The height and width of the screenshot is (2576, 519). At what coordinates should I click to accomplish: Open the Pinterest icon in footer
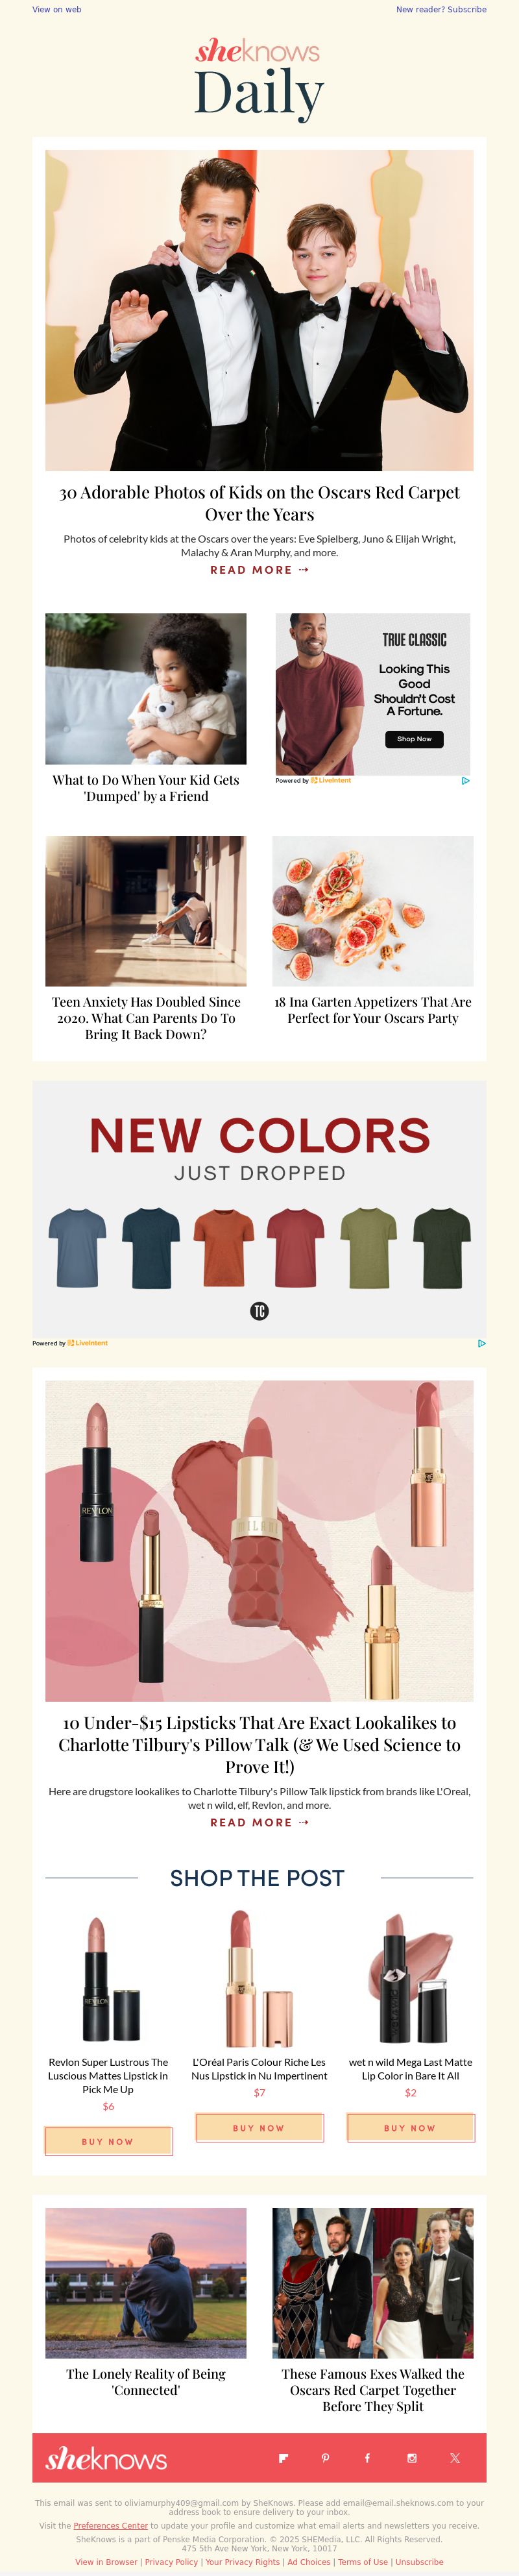(325, 2457)
